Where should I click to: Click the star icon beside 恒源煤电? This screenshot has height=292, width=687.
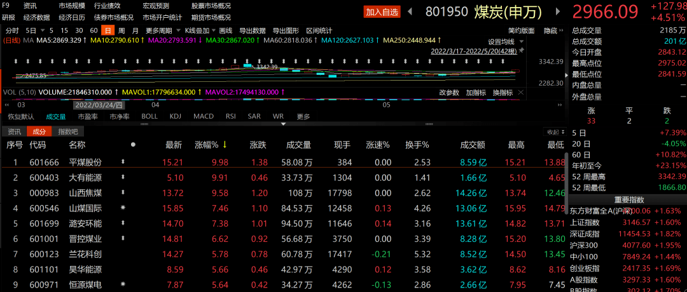click(123, 284)
